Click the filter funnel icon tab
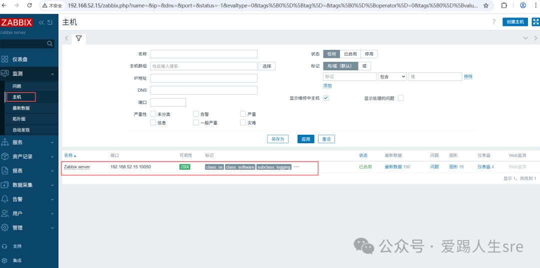 tap(78, 38)
